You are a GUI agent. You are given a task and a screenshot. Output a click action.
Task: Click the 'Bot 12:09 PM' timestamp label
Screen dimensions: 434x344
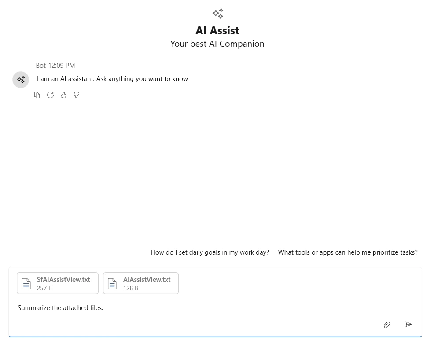55,65
